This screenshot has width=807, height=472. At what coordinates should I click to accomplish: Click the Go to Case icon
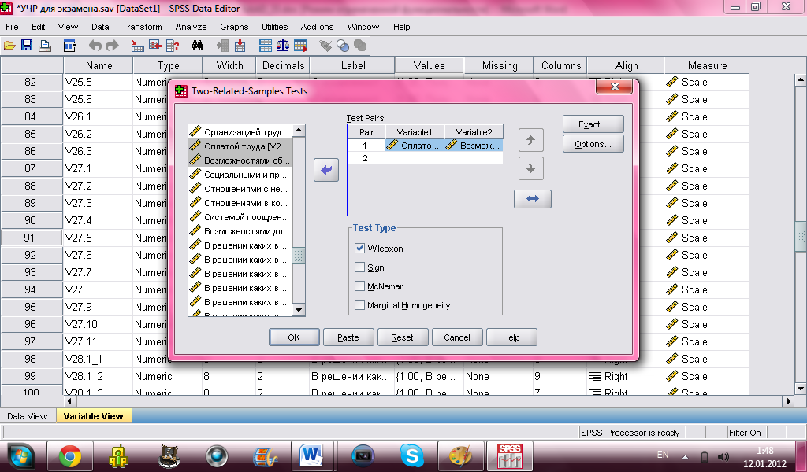click(x=137, y=46)
